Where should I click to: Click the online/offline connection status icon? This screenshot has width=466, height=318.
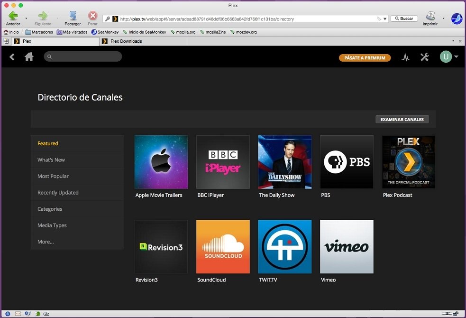(447, 314)
